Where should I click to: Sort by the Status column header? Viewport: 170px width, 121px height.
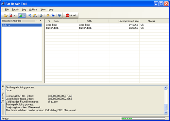(154, 21)
